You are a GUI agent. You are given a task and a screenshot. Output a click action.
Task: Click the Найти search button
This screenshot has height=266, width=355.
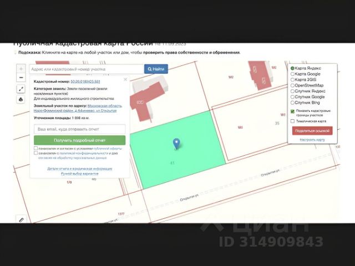coord(156,69)
